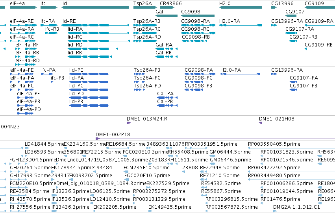Click protein eIF-4a-PE
The height and width of the screenshot is (213, 335).
click(22, 70)
